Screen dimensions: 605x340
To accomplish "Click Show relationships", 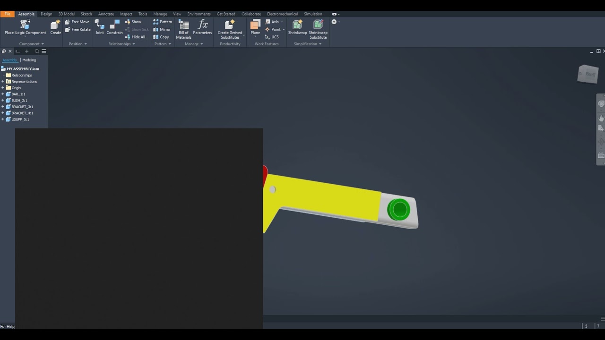I will (x=133, y=22).
